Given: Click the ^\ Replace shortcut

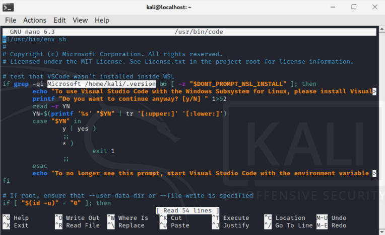Looking at the screenshot, I should pos(126,225).
